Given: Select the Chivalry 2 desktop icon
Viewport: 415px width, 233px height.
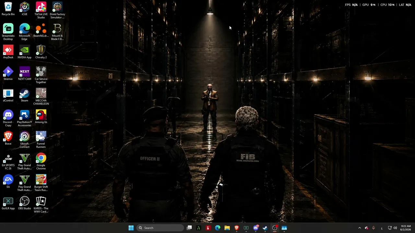Looking at the screenshot, I should click(41, 52).
